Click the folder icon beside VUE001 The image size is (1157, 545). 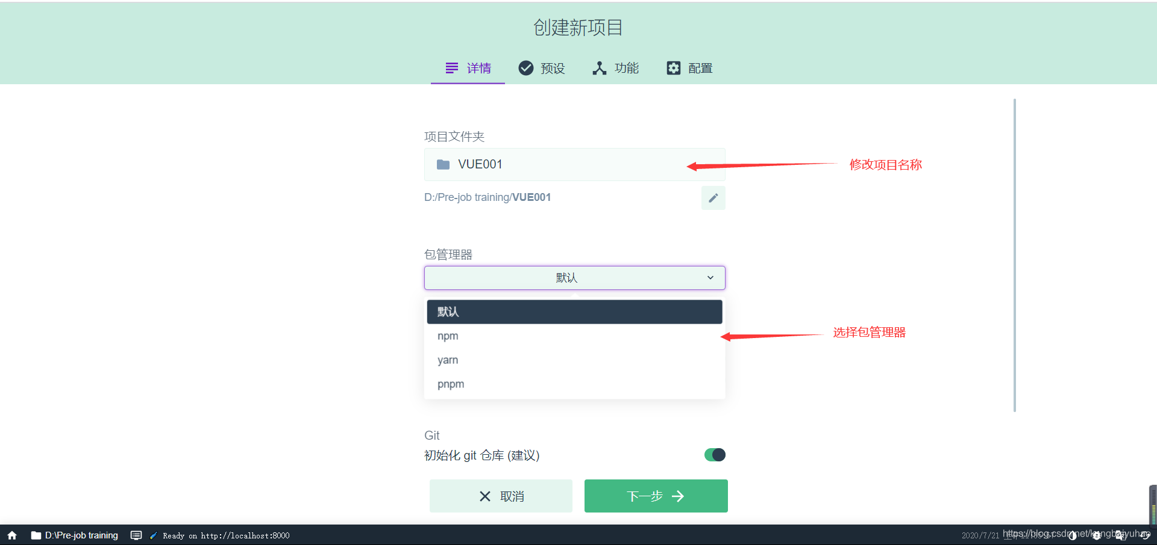click(x=443, y=164)
